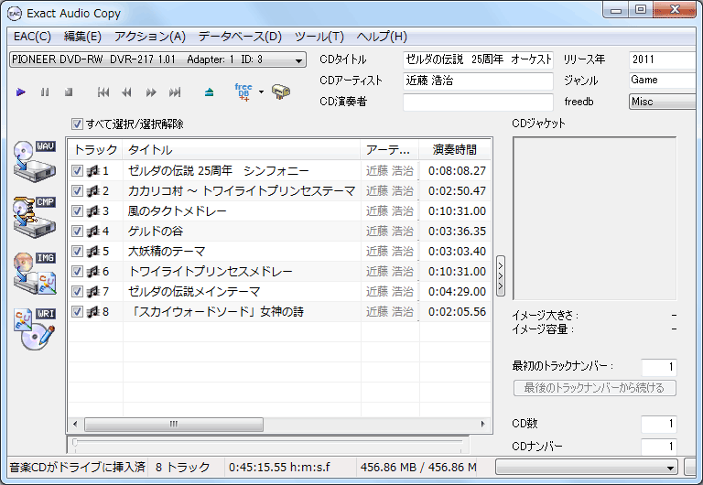Uncheck track 6 checkbox
This screenshot has height=485, width=703.
point(77,272)
